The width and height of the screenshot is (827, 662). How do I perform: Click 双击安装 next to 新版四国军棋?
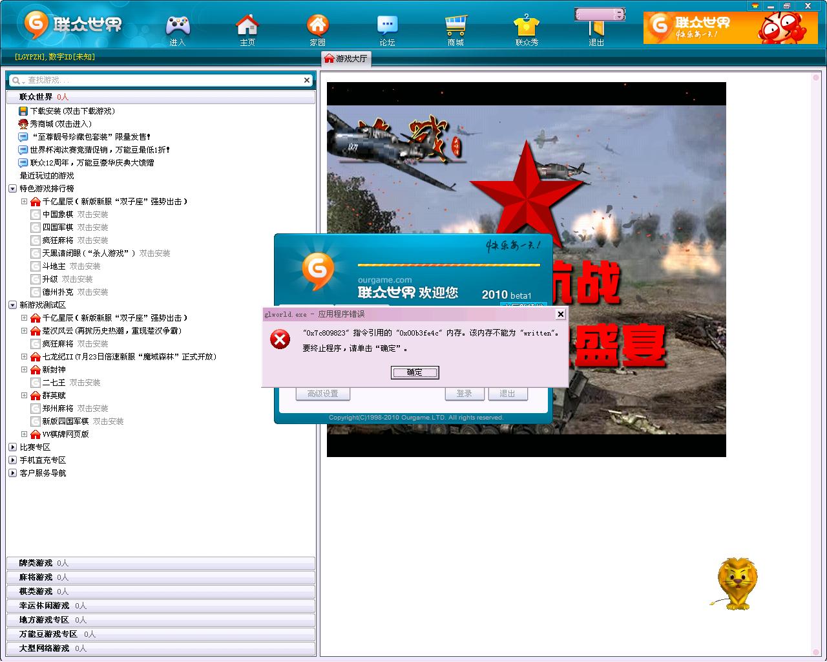click(x=108, y=422)
